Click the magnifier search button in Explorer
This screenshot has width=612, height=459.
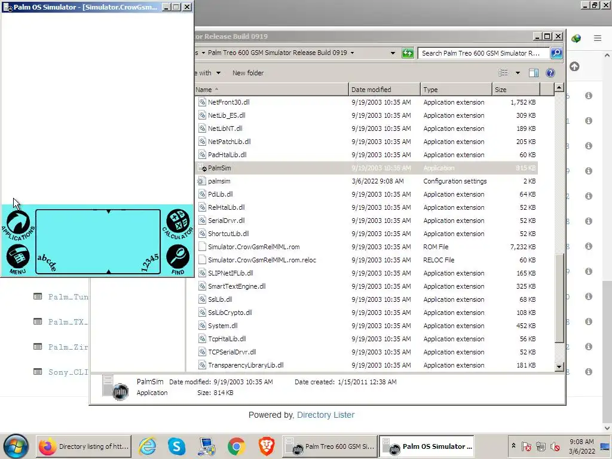[556, 53]
